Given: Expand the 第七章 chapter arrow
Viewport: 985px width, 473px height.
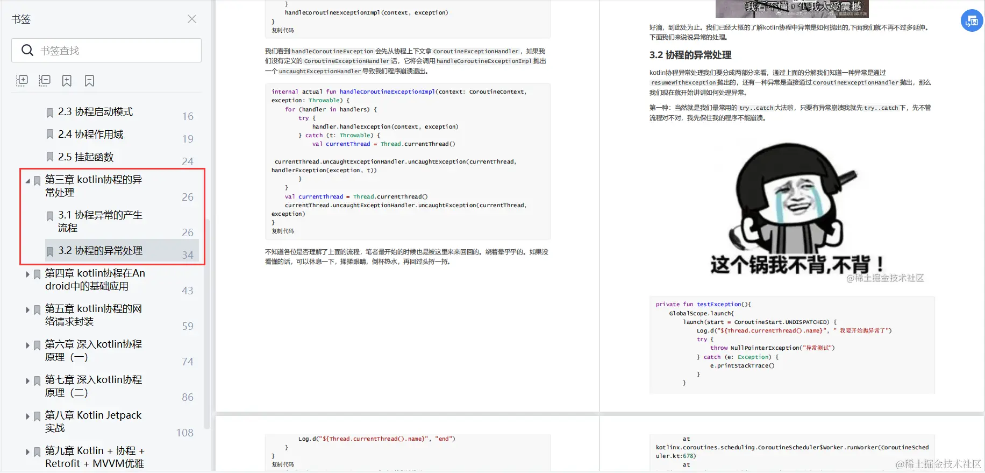Looking at the screenshot, I should 28,381.
